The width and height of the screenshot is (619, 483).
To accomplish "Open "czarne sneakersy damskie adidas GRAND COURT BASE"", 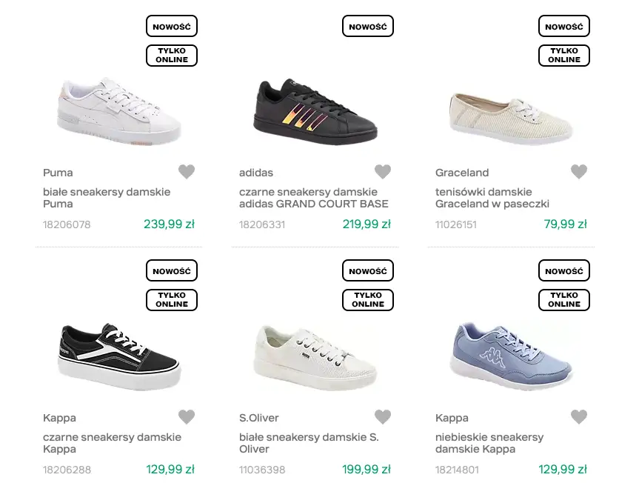I will point(313,198).
